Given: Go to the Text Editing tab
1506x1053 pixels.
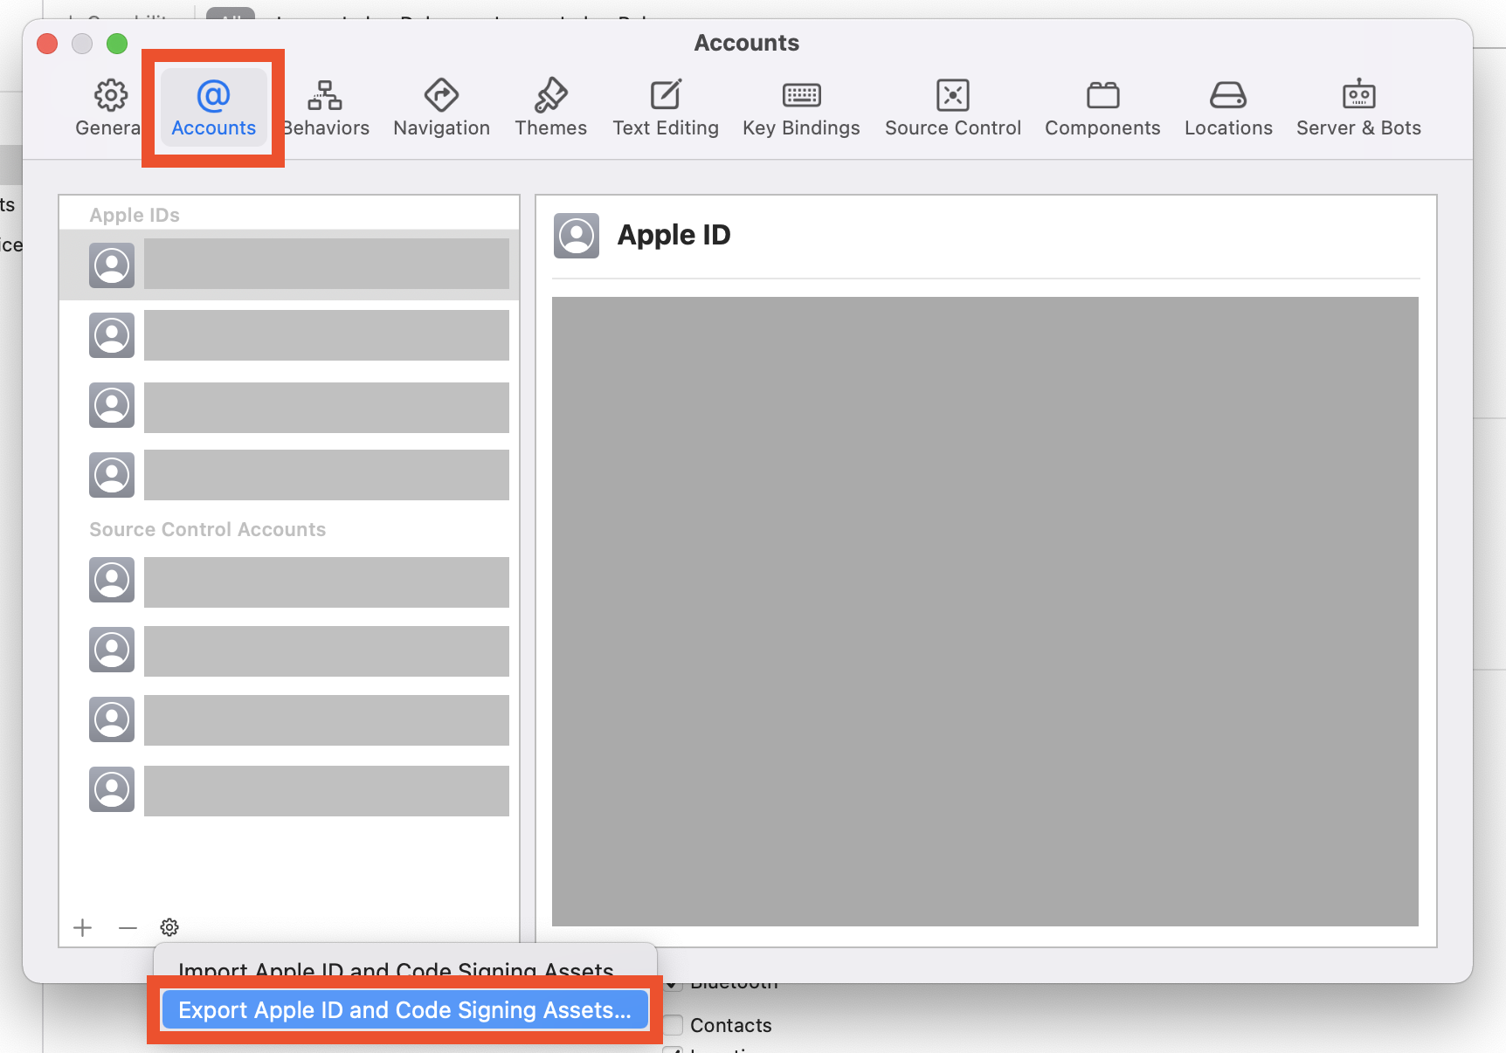Looking at the screenshot, I should click(x=666, y=108).
